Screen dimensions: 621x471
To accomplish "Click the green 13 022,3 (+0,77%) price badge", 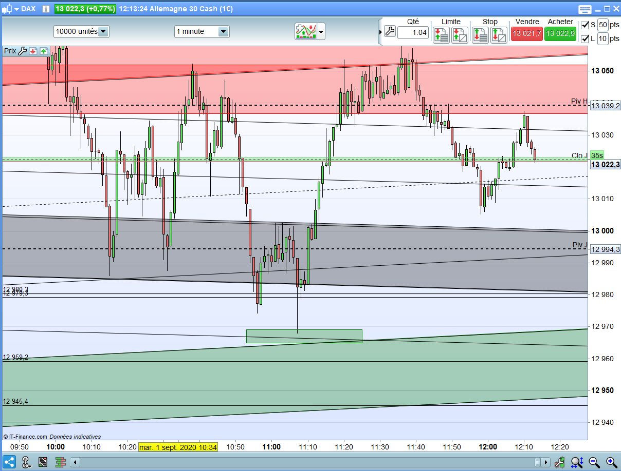I will (x=85, y=9).
